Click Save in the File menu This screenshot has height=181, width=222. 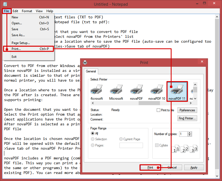tap(28, 29)
